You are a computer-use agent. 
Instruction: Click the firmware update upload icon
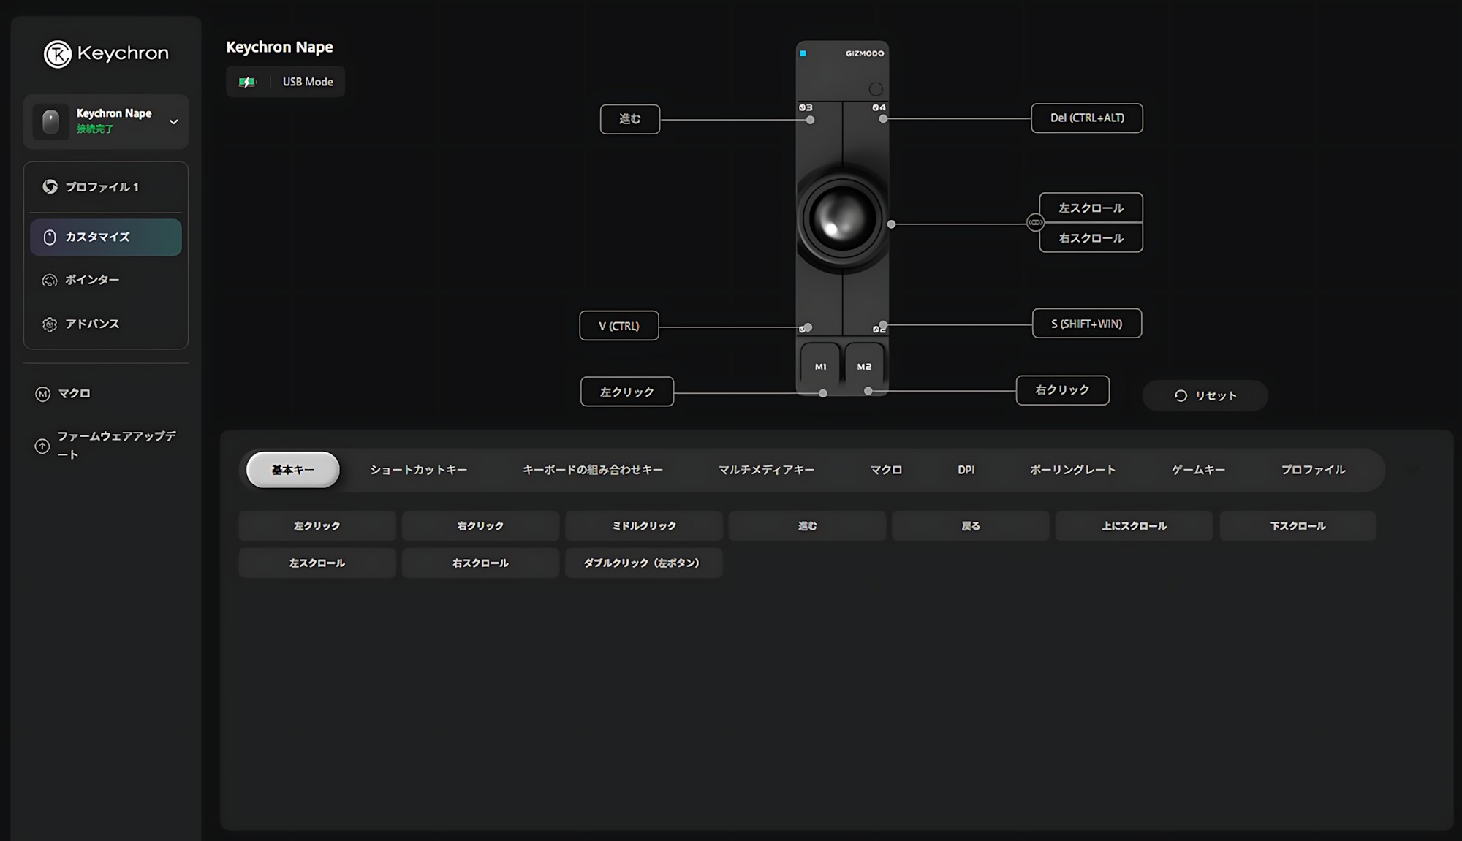(x=42, y=446)
